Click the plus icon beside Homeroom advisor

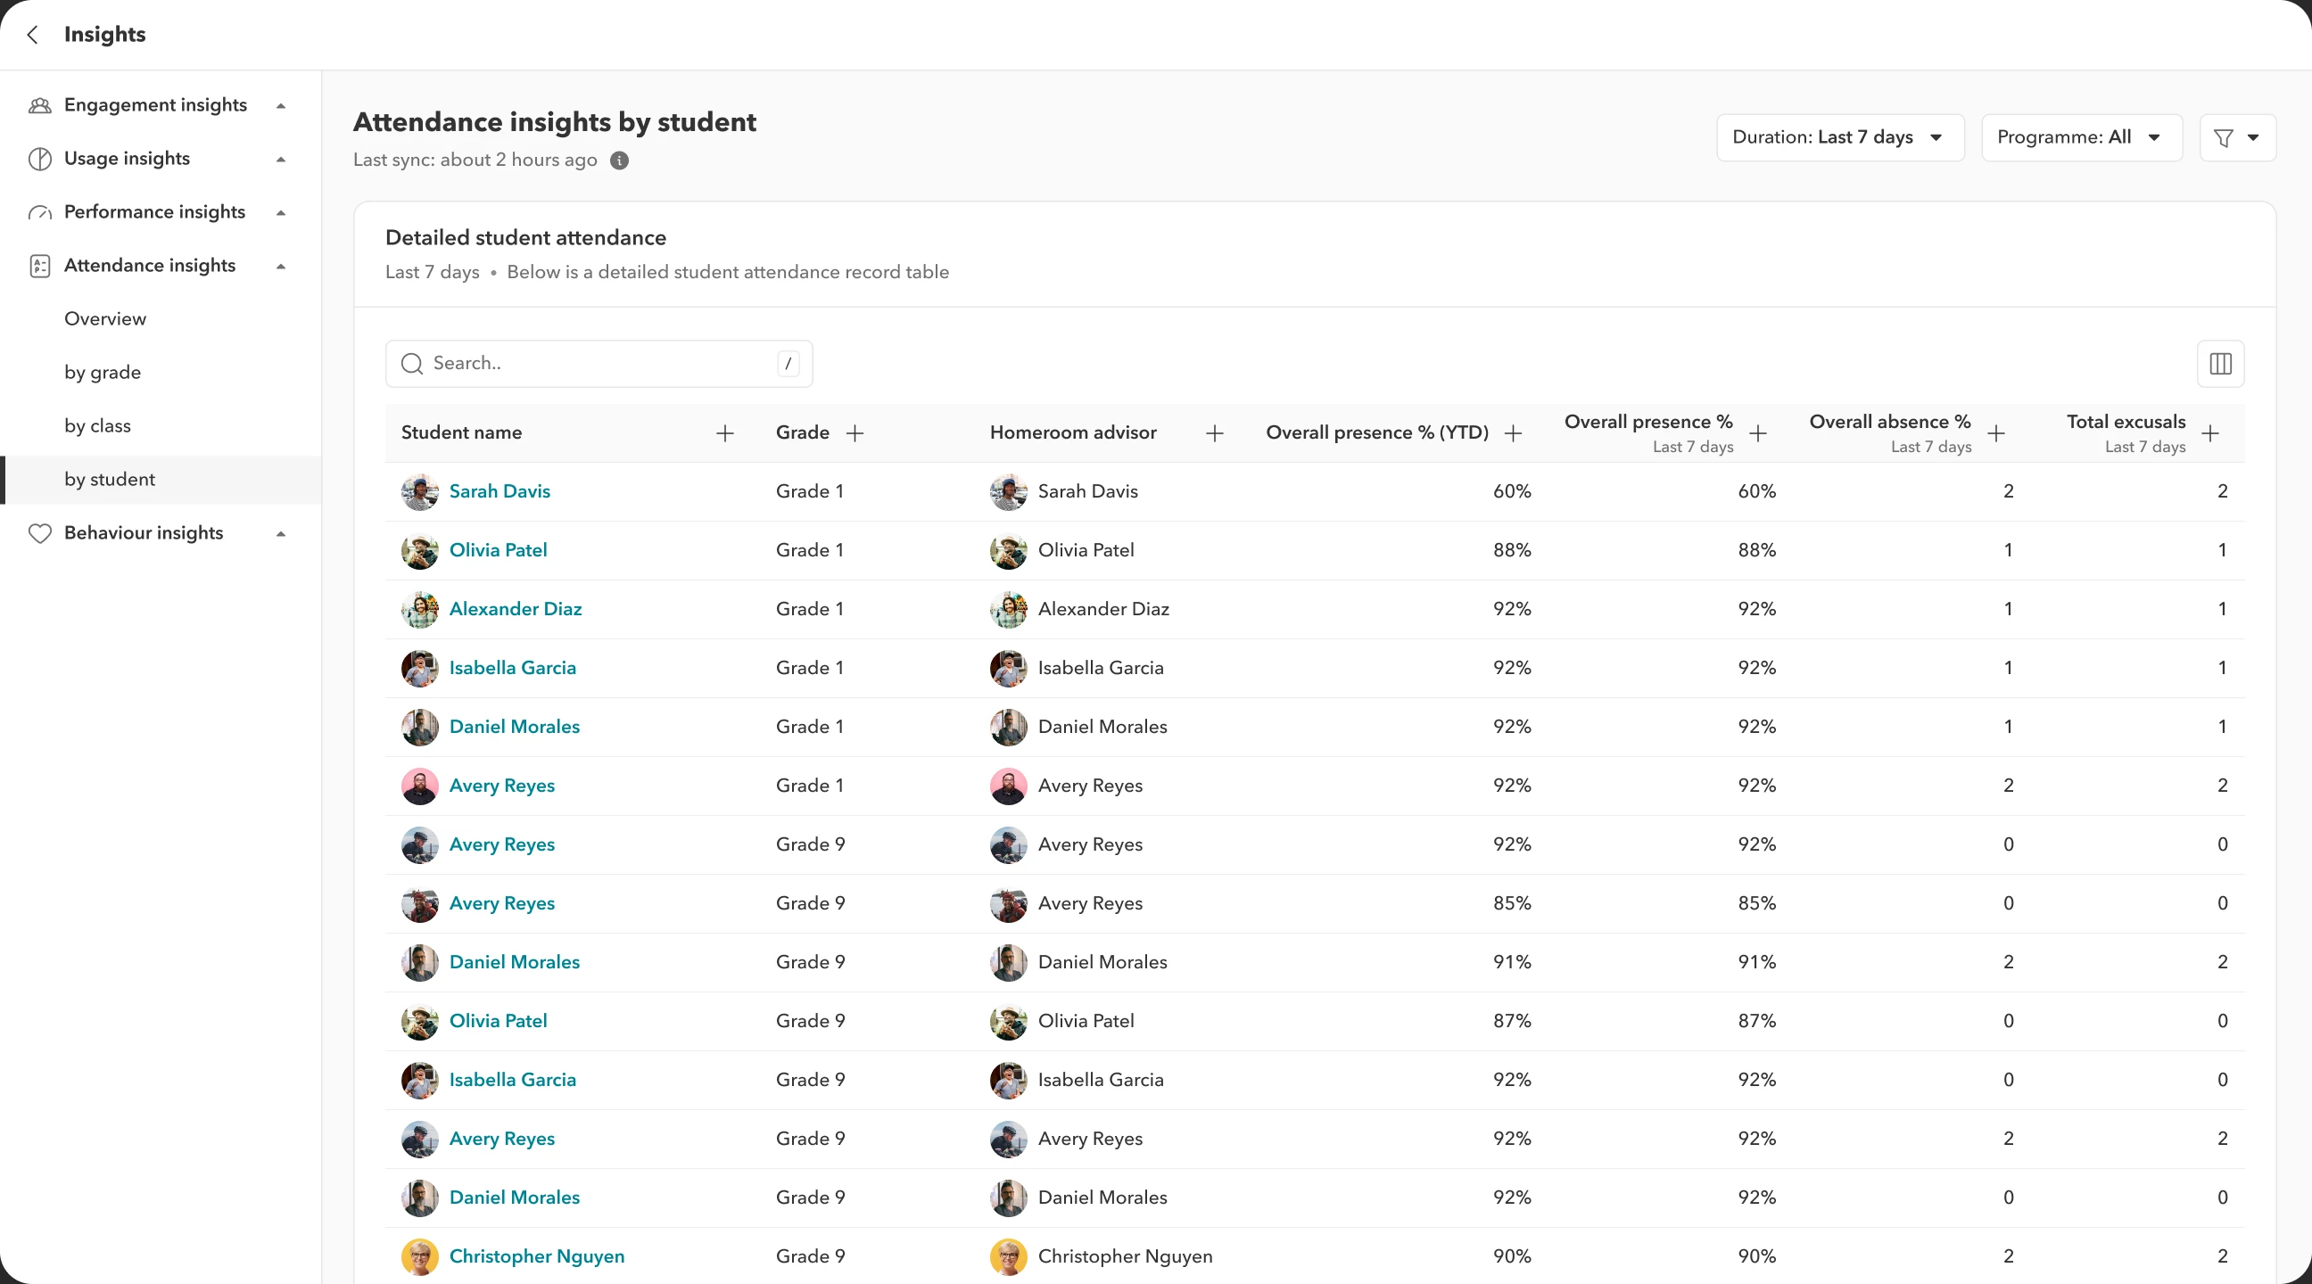tap(1214, 433)
